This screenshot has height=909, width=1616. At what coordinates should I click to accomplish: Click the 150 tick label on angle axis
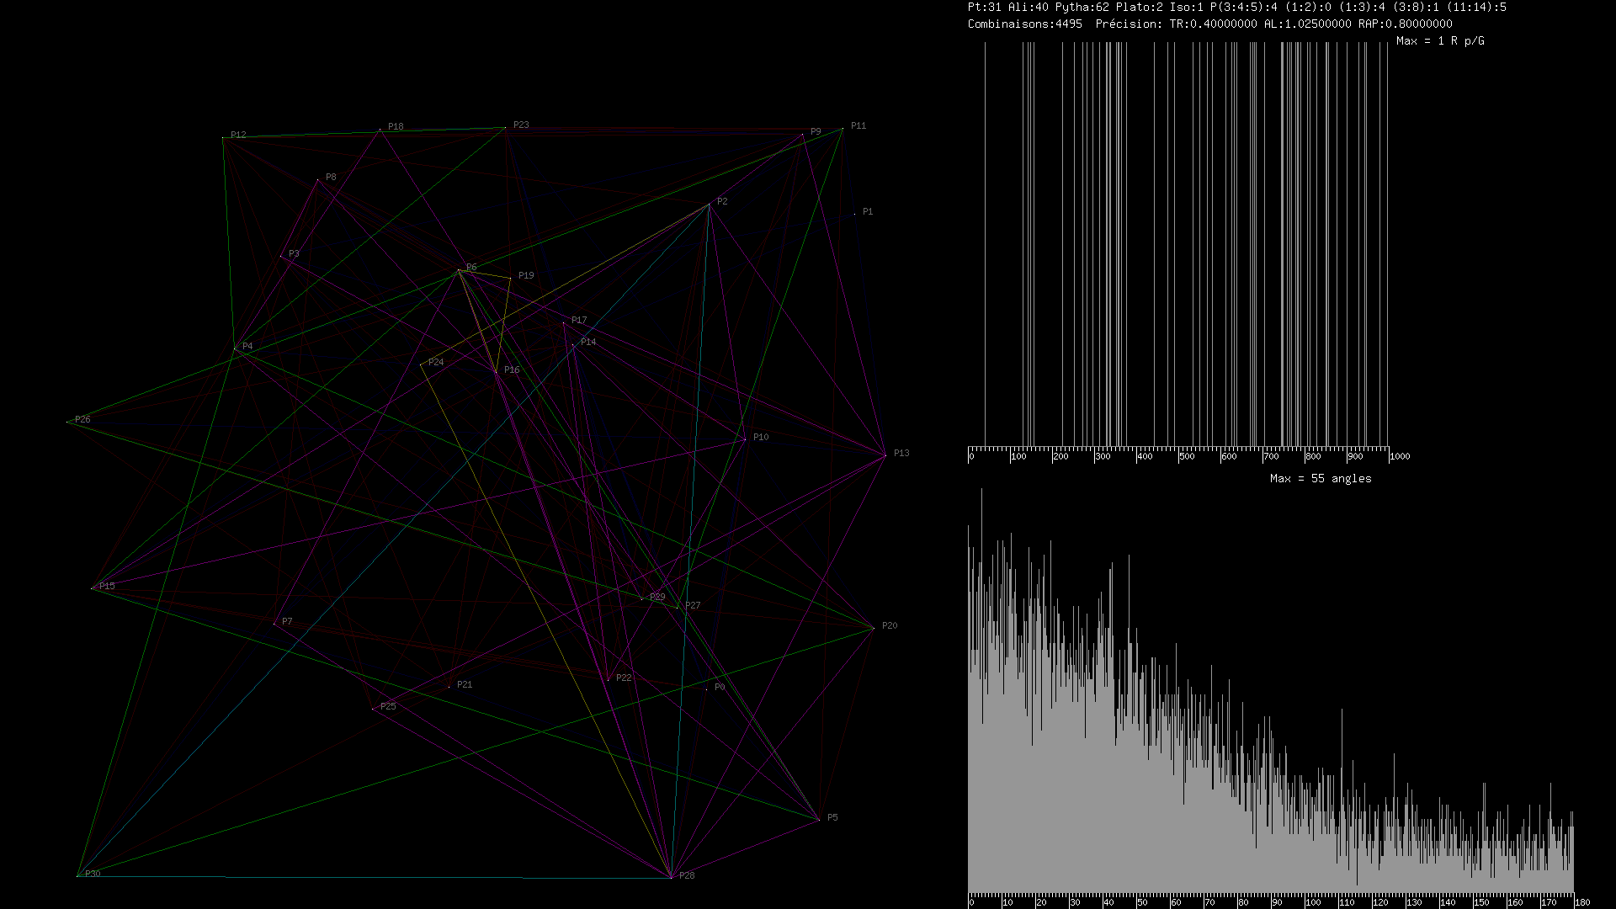tap(1482, 902)
